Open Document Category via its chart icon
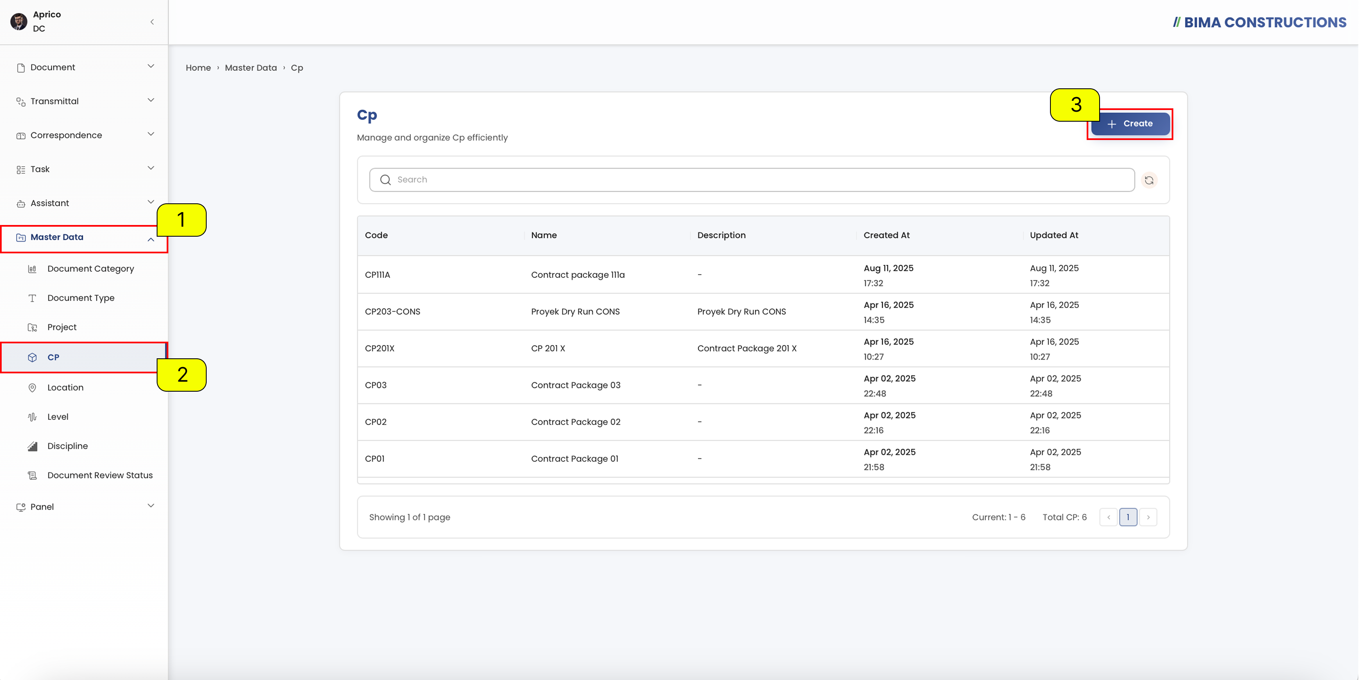This screenshot has width=1365, height=680. pos(32,269)
